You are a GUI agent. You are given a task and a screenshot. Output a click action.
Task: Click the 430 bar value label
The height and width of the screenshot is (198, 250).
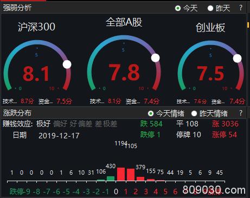[111, 166]
